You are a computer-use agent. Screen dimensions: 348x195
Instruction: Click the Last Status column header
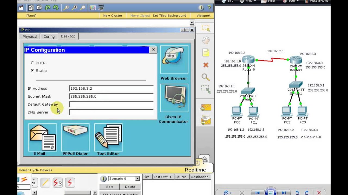(x=162, y=177)
